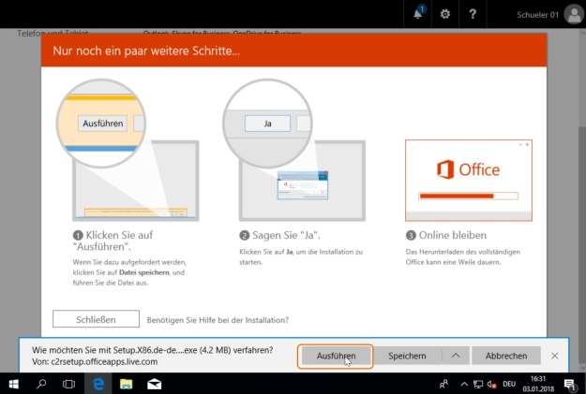586x394 pixels.
Task: Click the heading Sagen Sie "Ja"
Action: pyautogui.click(x=280, y=236)
